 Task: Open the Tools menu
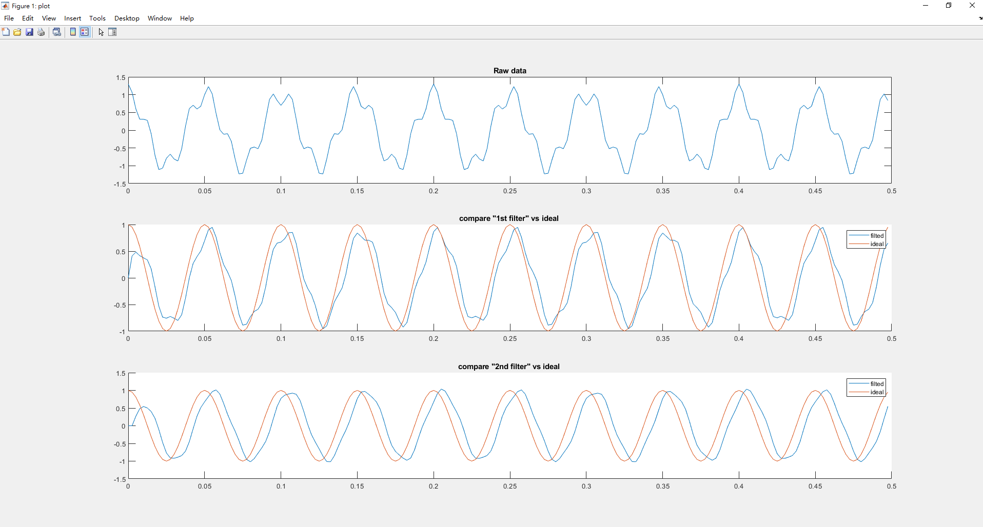click(97, 18)
